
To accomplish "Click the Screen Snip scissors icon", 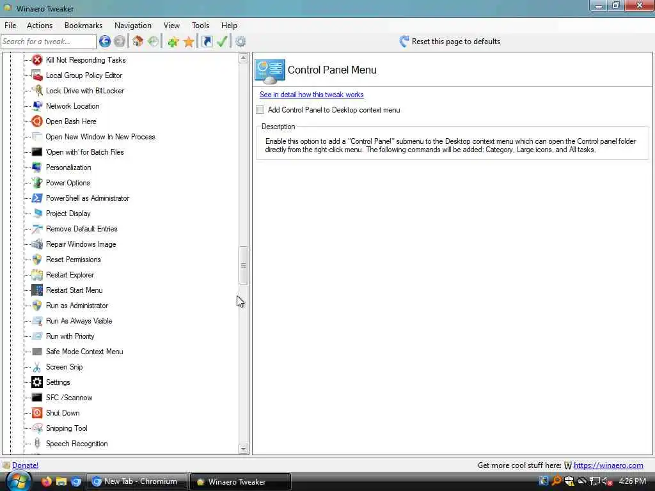I will click(37, 367).
